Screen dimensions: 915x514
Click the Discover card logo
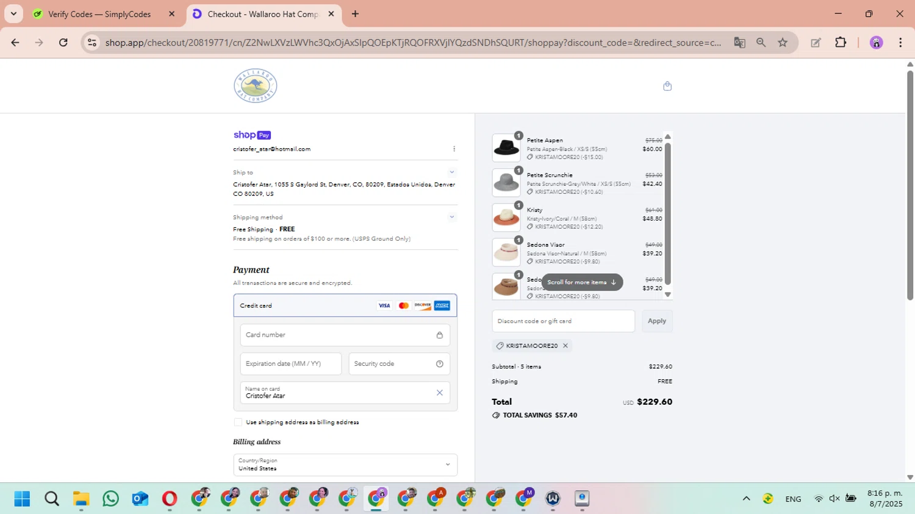pos(423,305)
